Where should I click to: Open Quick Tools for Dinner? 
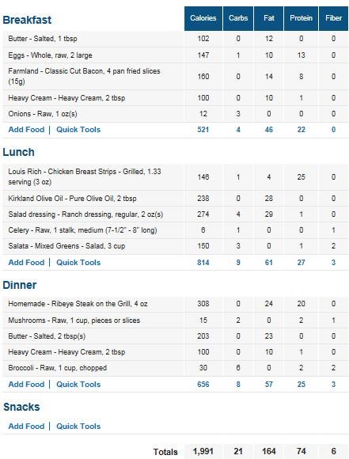click(78, 385)
